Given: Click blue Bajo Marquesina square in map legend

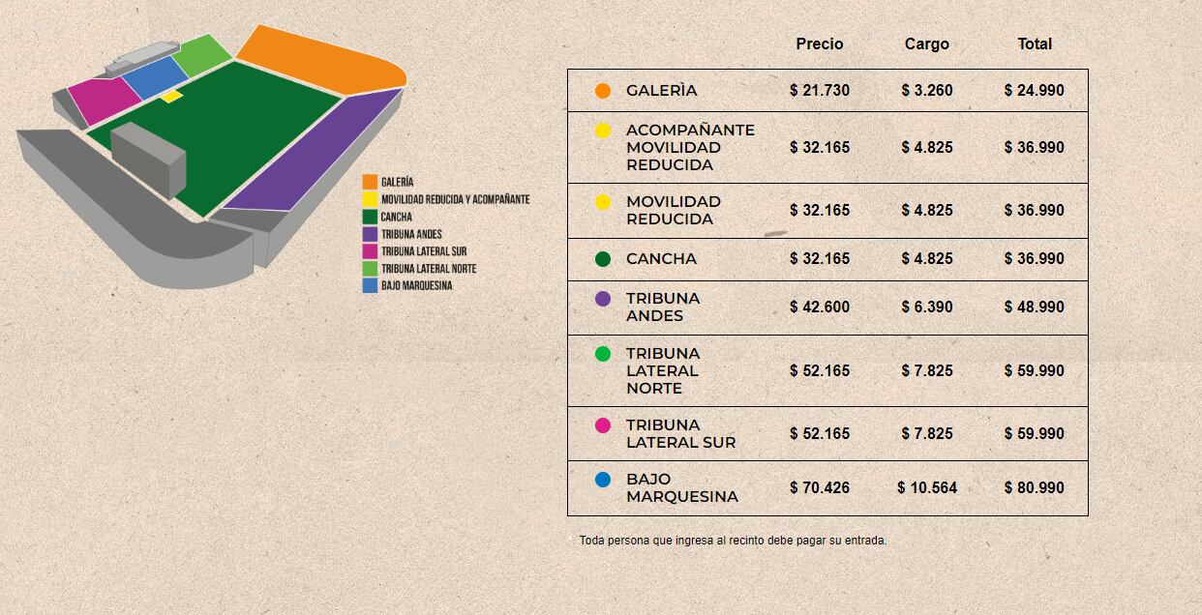Looking at the screenshot, I should tap(370, 286).
